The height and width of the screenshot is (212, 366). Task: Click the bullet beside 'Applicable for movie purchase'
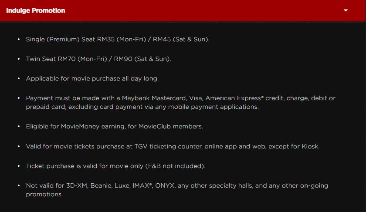[x=19, y=78]
